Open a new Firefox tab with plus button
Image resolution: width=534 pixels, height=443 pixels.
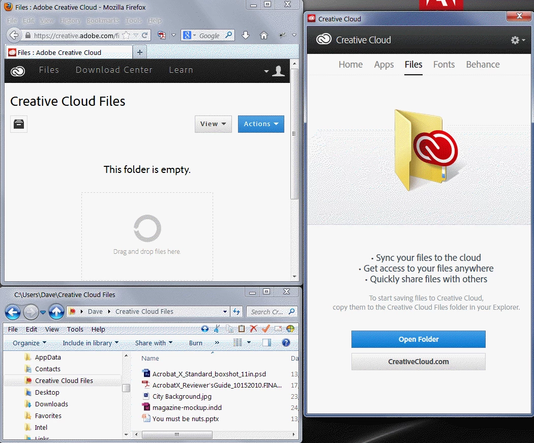(x=140, y=52)
